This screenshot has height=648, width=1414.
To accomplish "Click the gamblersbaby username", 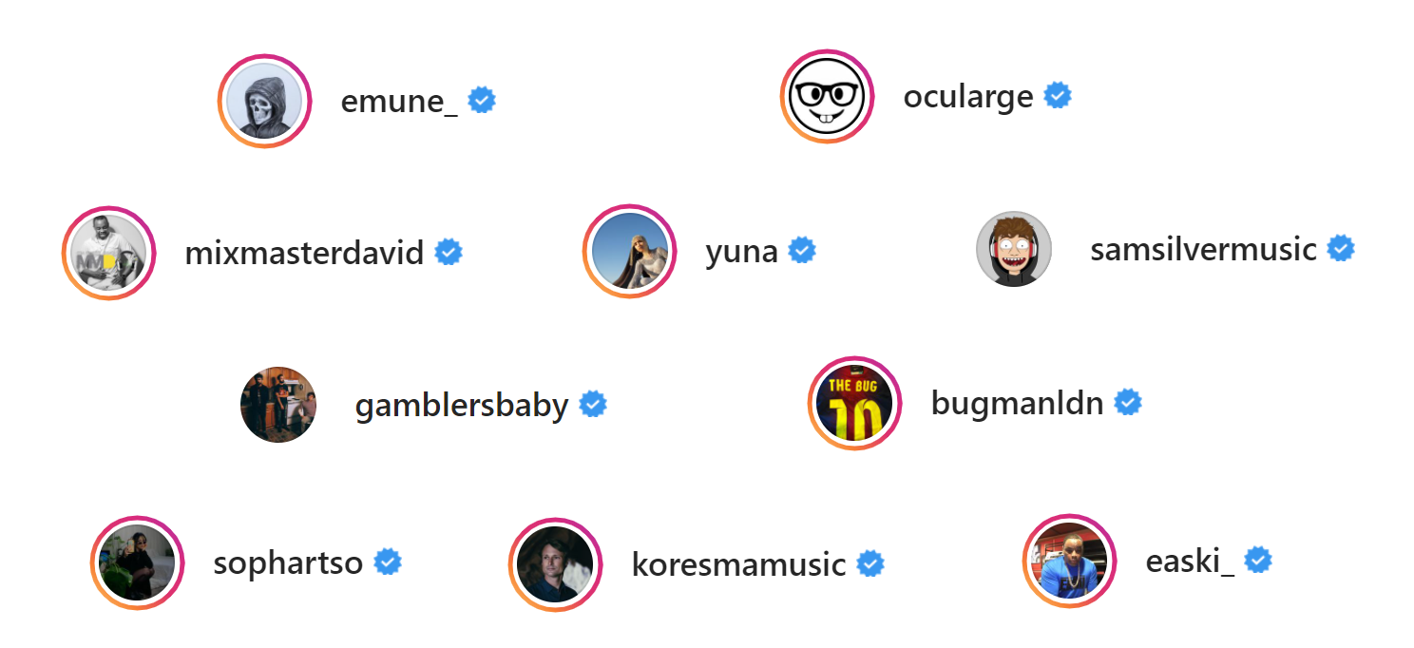I will pos(462,407).
